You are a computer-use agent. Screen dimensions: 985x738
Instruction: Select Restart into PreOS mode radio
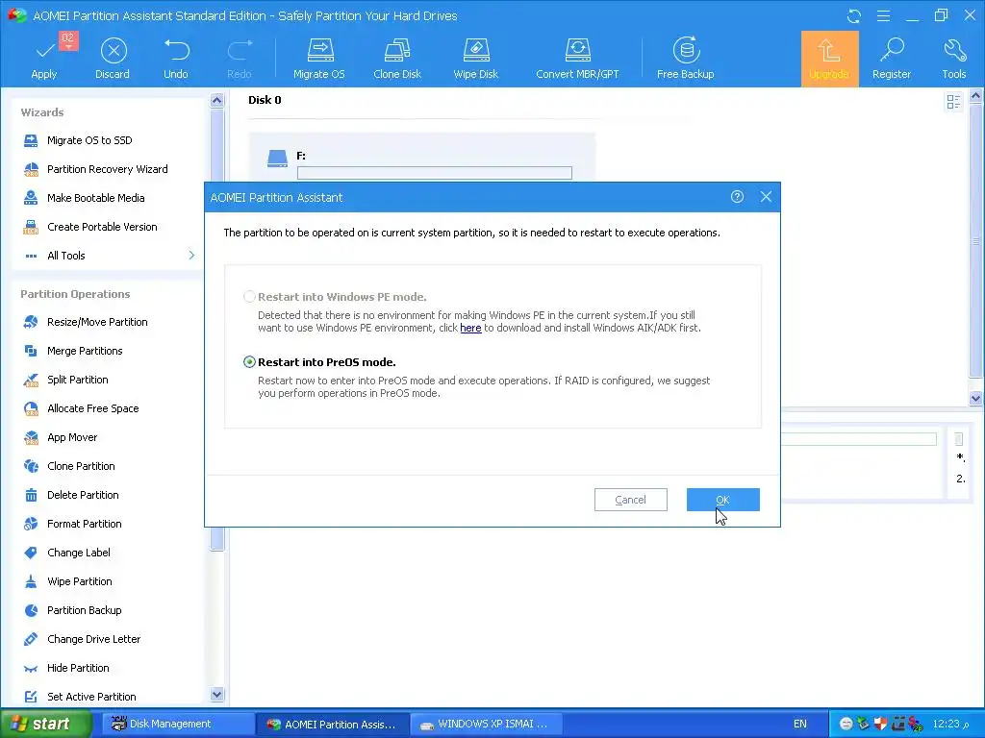pyautogui.click(x=249, y=362)
